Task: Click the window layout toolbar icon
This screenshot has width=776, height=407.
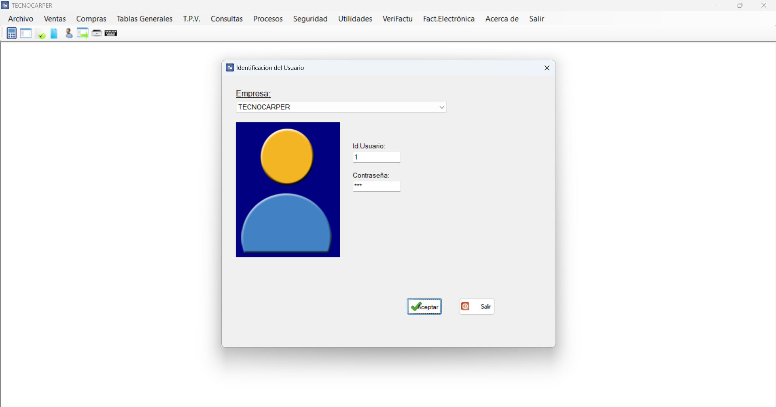Action: pyautogui.click(x=26, y=33)
